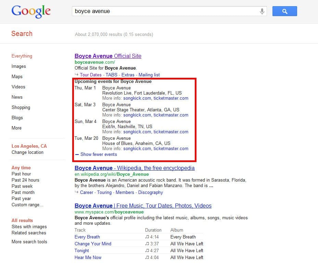Open ticketmaster.com link for Tue, Mar 20 event
Viewport: 318px width, 270px height.
tap(171, 149)
